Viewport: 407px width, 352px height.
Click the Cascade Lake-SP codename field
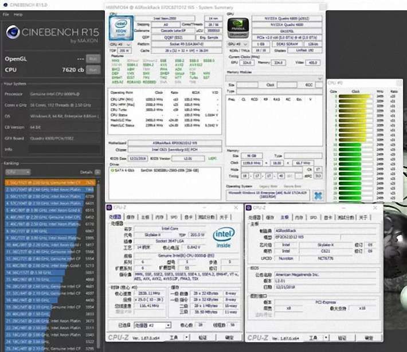173,30
